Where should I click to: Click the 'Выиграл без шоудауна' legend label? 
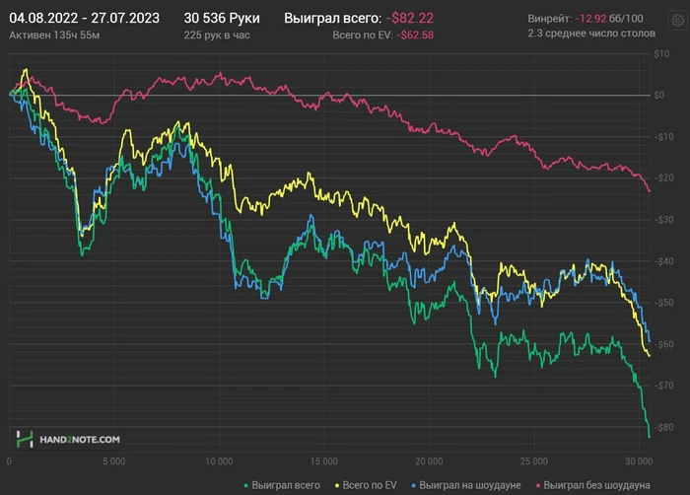[x=596, y=485]
